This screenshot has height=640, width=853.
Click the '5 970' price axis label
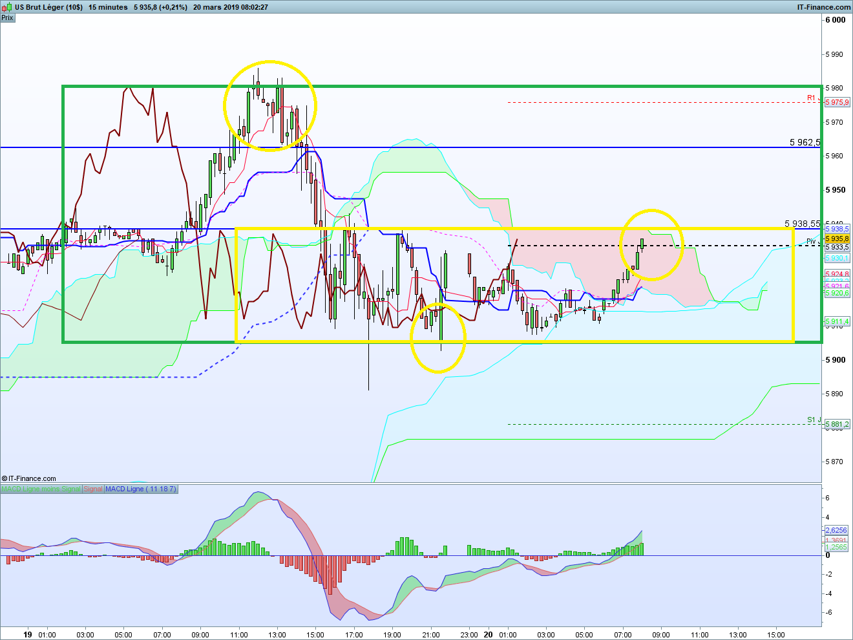[x=834, y=122]
